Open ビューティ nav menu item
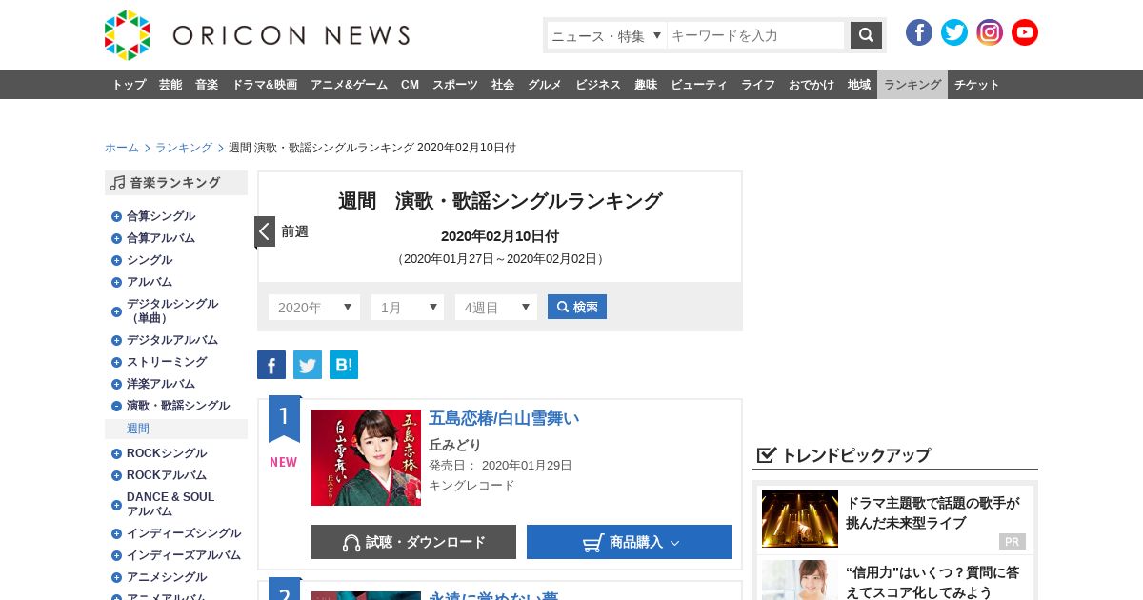 tap(699, 85)
